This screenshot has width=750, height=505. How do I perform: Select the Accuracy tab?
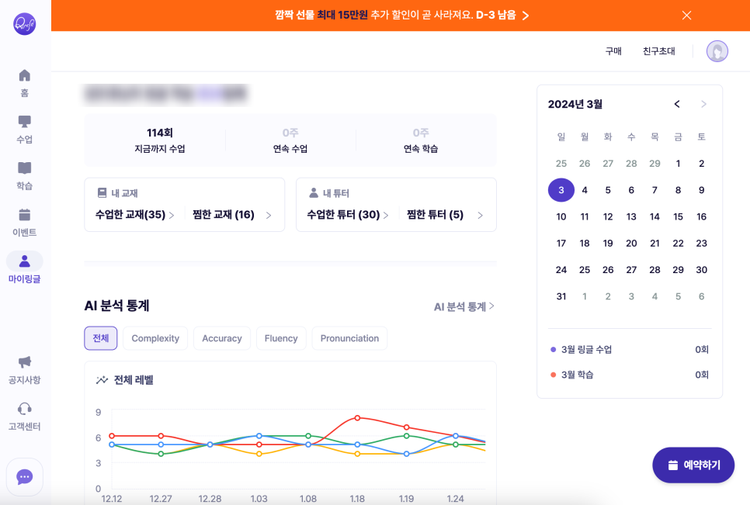222,338
